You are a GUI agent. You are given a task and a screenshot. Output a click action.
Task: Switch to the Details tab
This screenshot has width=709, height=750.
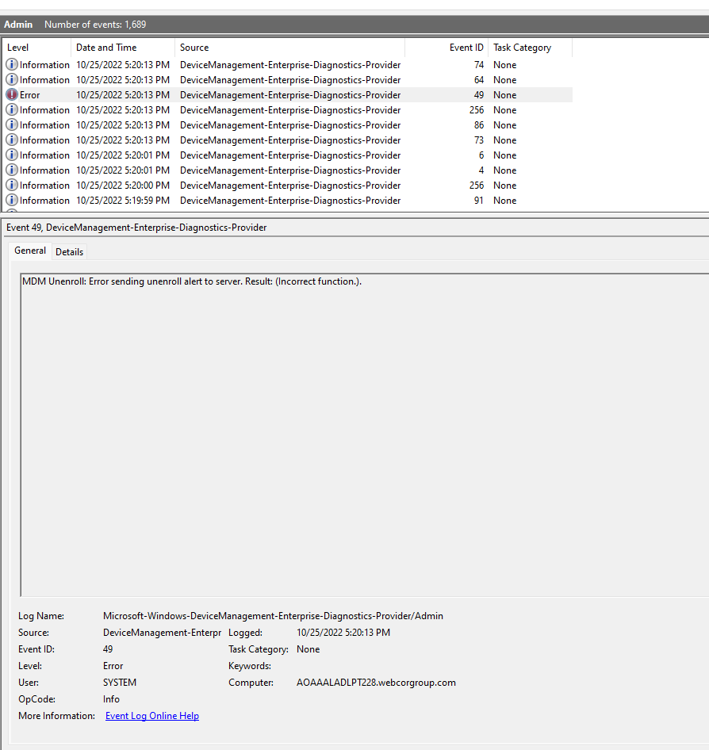(69, 251)
